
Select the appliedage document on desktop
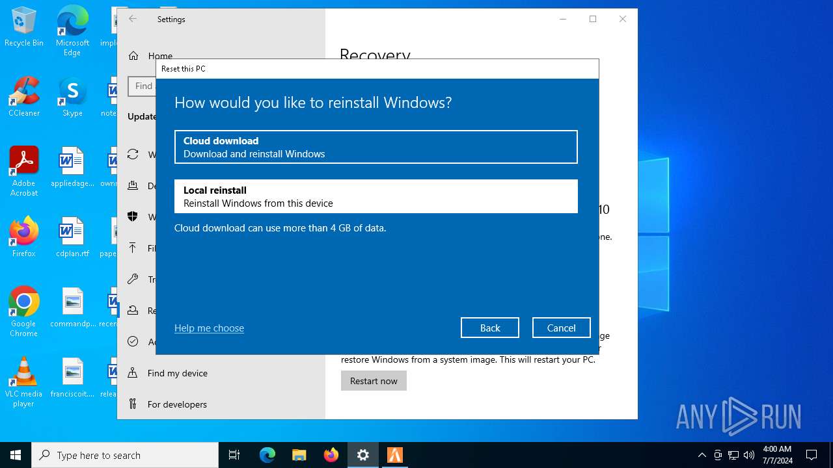click(x=72, y=168)
